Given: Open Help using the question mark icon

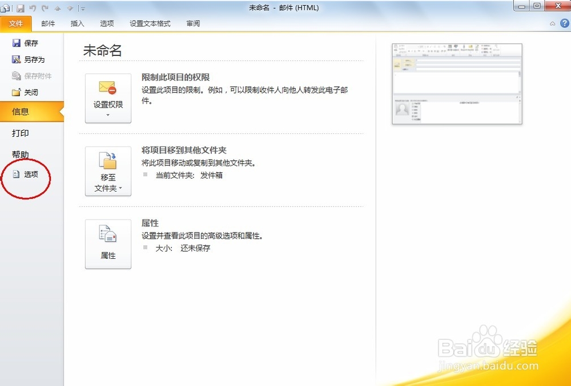Looking at the screenshot, I should pyautogui.click(x=565, y=23).
